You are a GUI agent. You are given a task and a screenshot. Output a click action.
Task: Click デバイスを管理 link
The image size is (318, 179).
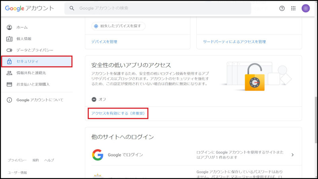coord(104,41)
